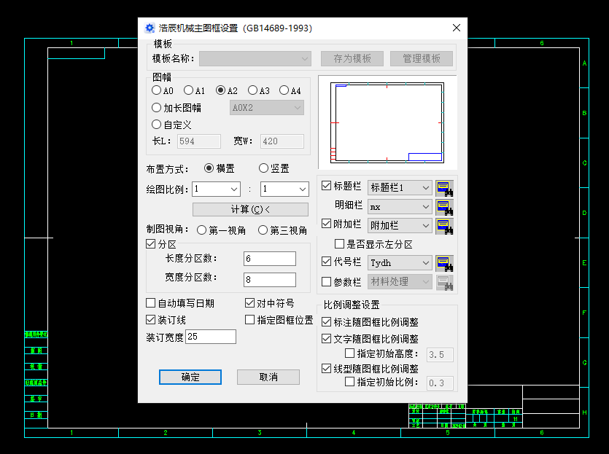Click the 宽度分区数 input field
The height and width of the screenshot is (454, 609).
(270, 280)
